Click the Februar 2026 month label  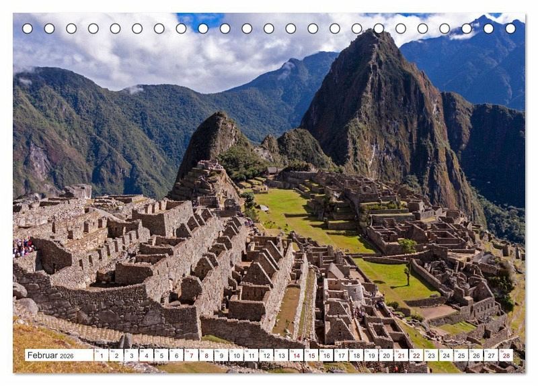click(50, 355)
